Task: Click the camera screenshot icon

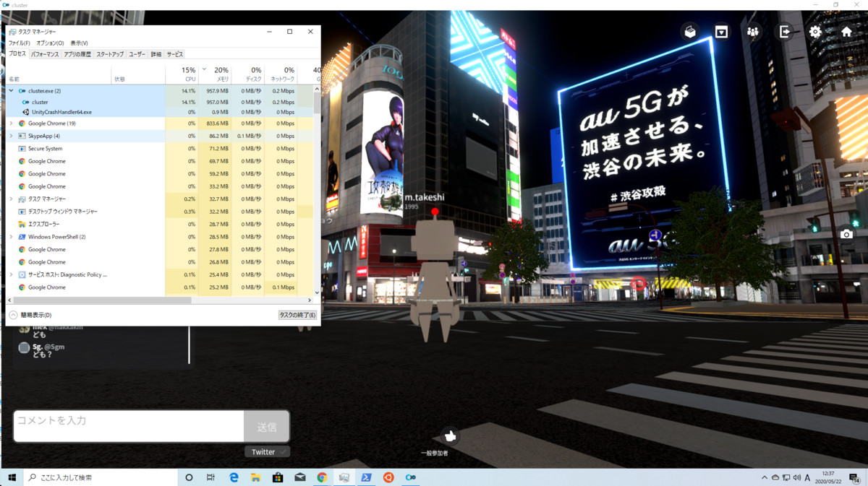Action: point(846,234)
